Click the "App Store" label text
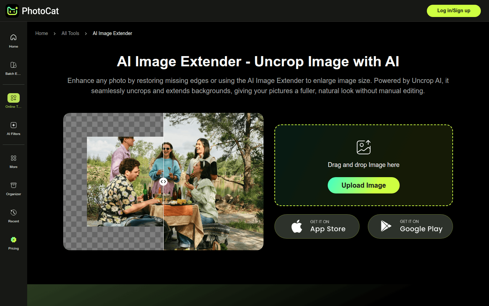Screen dimensions: 489x306 click(328, 229)
